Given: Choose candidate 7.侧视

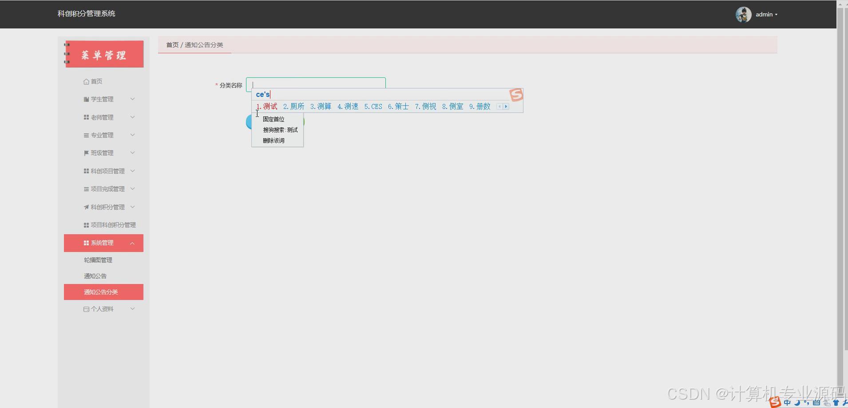Looking at the screenshot, I should [425, 106].
